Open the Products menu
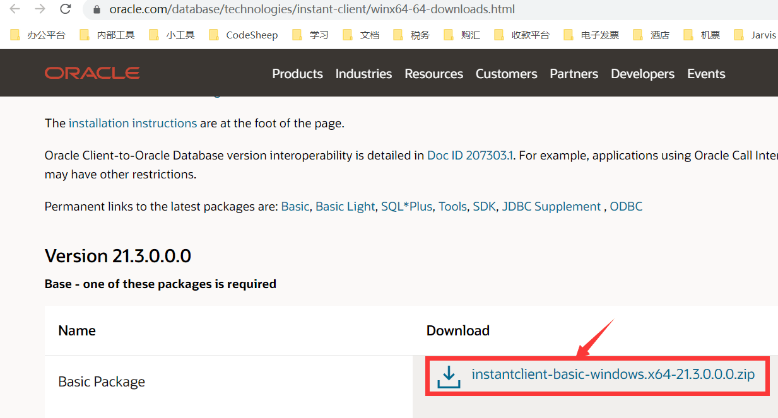This screenshot has height=418, width=778. click(x=297, y=74)
